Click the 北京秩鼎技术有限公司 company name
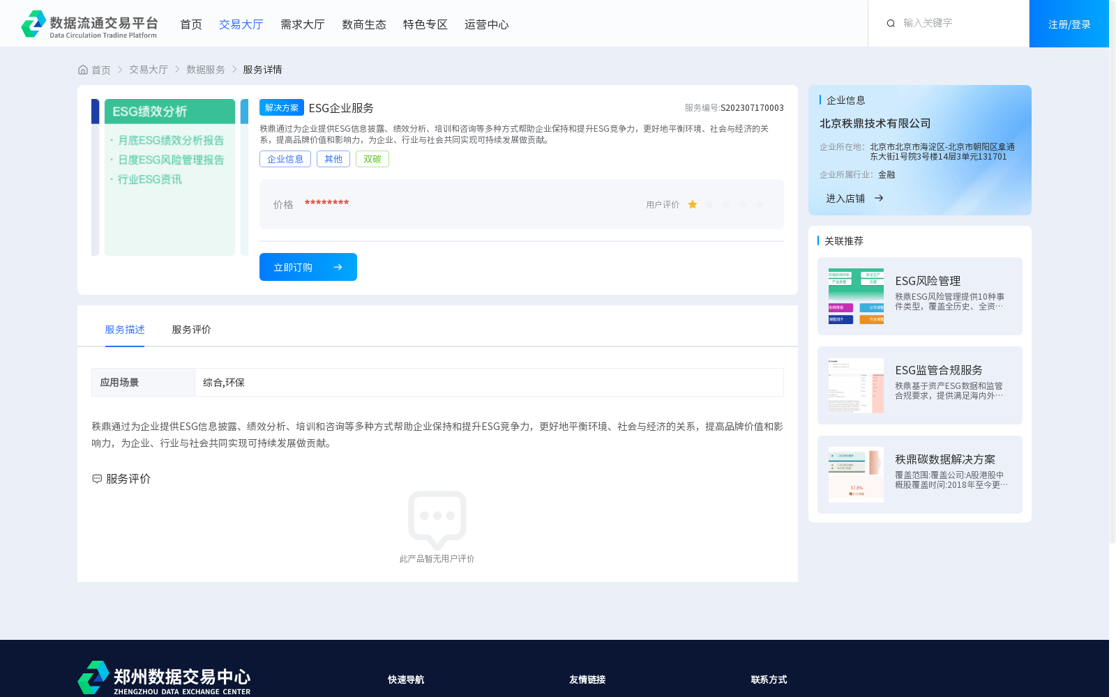 [x=875, y=123]
